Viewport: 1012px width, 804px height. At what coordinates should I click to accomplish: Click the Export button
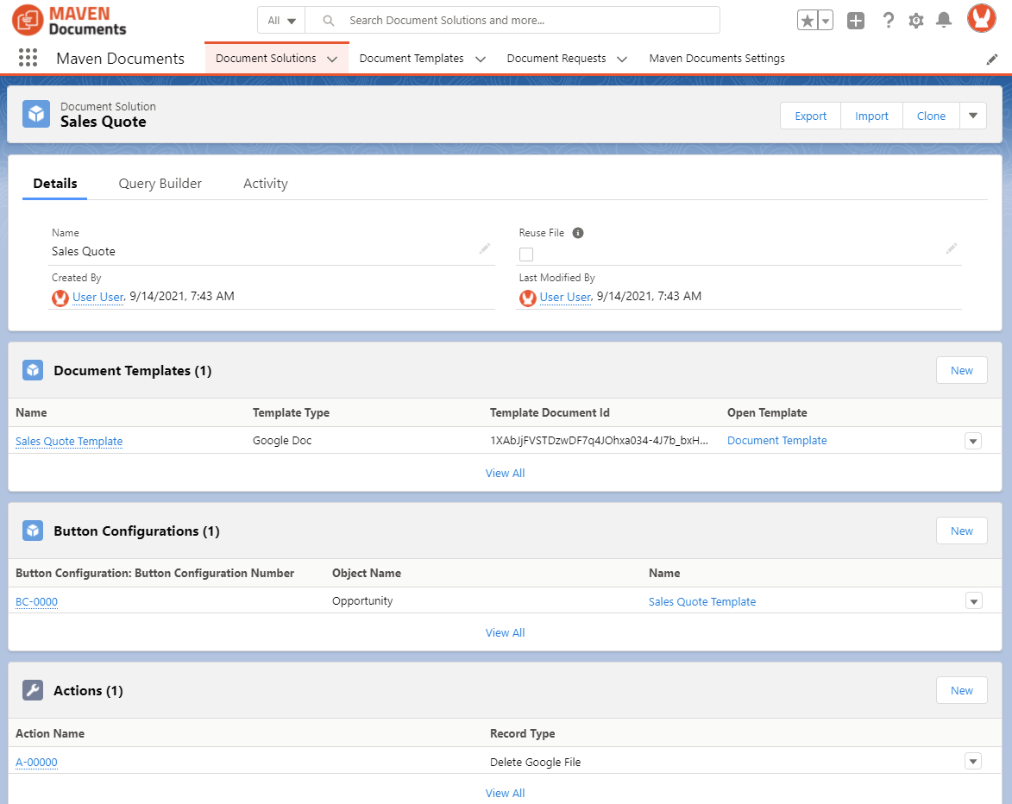[810, 116]
